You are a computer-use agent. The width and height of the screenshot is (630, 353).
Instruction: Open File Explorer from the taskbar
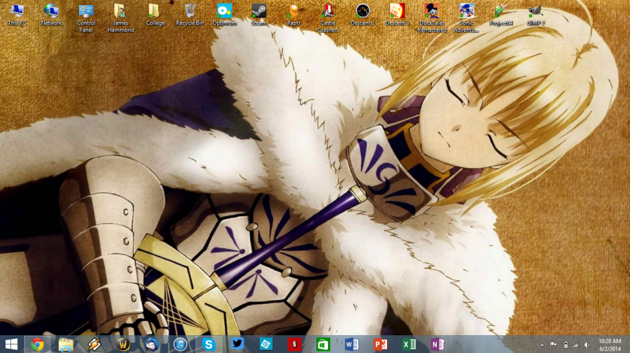click(66, 344)
